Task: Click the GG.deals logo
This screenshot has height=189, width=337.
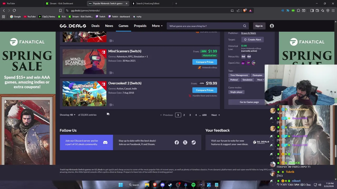Action: (73, 26)
